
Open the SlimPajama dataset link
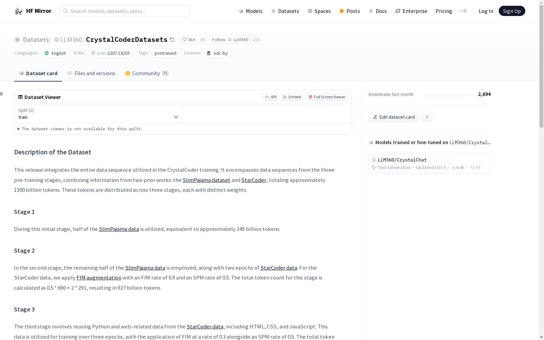click(x=206, y=180)
